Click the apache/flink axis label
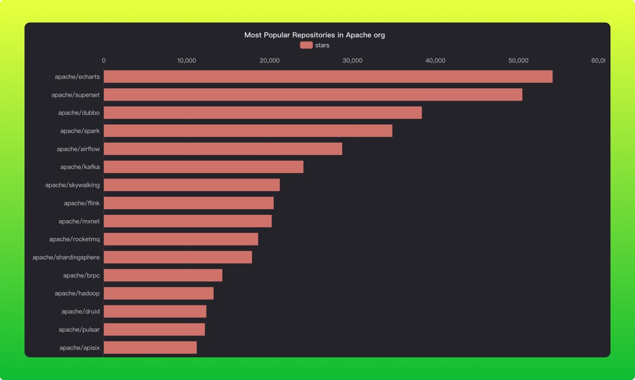 click(x=81, y=203)
